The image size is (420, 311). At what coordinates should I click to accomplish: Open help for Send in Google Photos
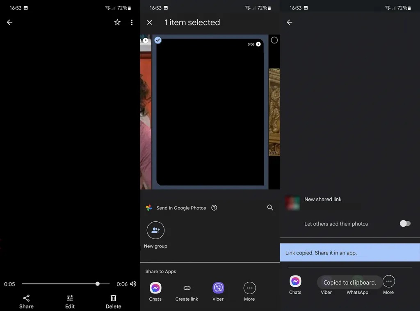214,208
